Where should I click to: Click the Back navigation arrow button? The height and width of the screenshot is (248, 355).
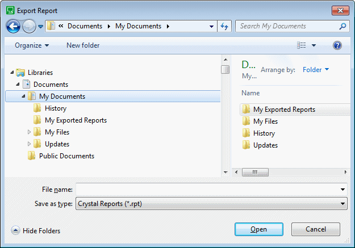13,26
